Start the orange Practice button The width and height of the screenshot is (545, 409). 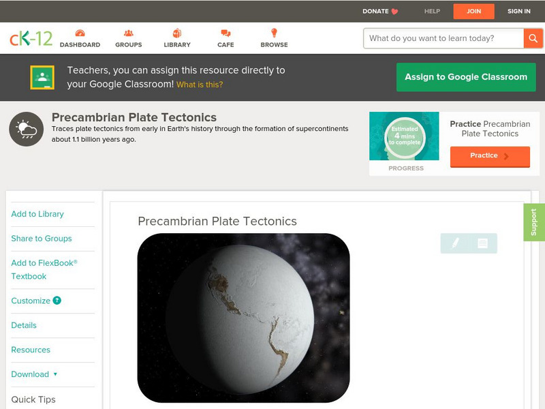(490, 157)
